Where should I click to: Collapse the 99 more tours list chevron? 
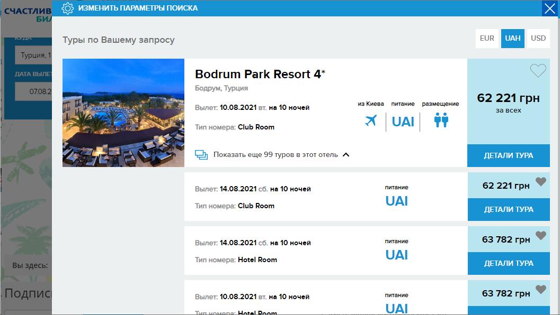(x=346, y=155)
